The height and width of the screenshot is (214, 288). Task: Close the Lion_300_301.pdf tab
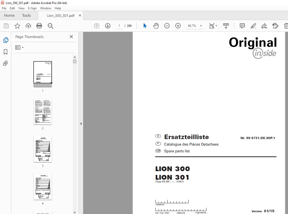click(80, 15)
